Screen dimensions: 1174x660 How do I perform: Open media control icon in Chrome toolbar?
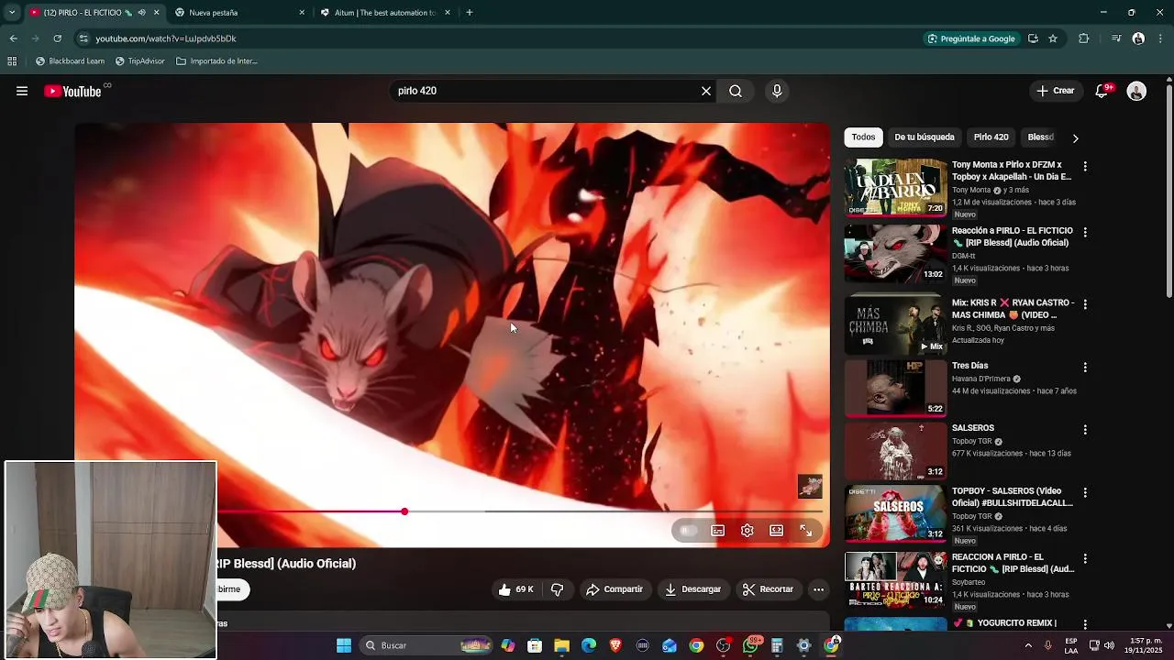pyautogui.click(x=1116, y=38)
